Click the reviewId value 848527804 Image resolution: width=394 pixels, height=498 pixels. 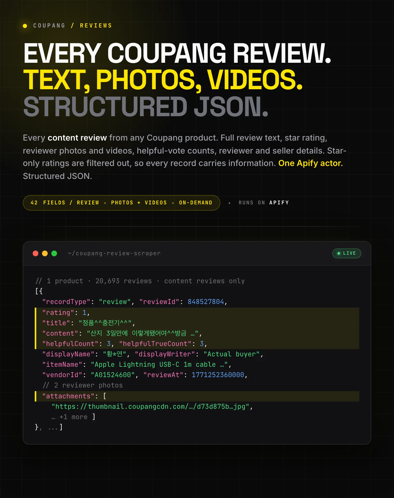(206, 302)
